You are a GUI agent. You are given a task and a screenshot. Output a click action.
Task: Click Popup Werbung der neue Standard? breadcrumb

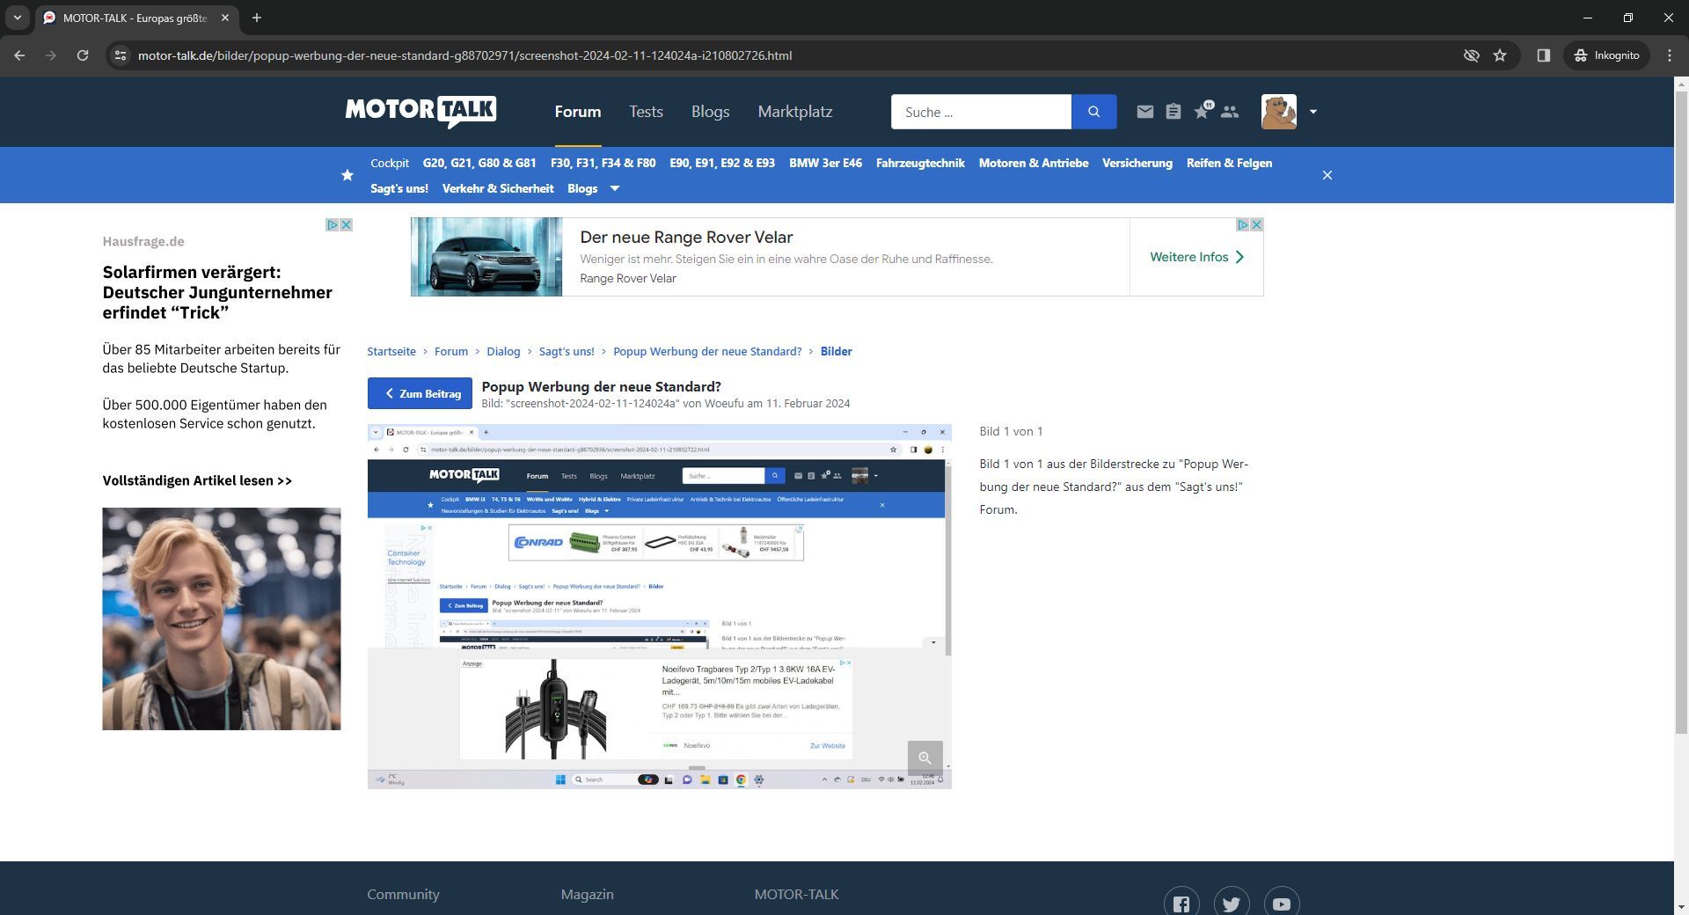click(707, 351)
